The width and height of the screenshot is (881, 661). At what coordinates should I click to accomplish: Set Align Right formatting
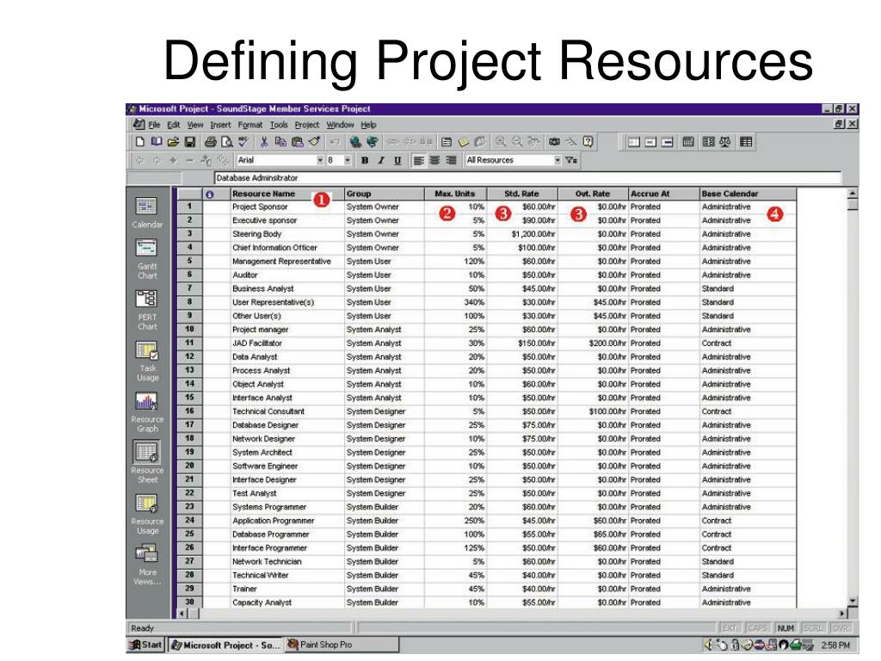[x=451, y=160]
